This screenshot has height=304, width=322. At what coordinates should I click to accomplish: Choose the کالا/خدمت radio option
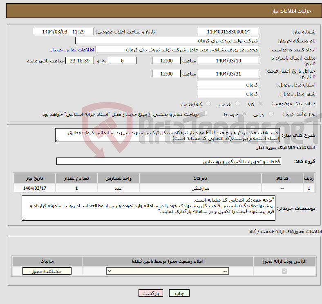click(x=208, y=104)
